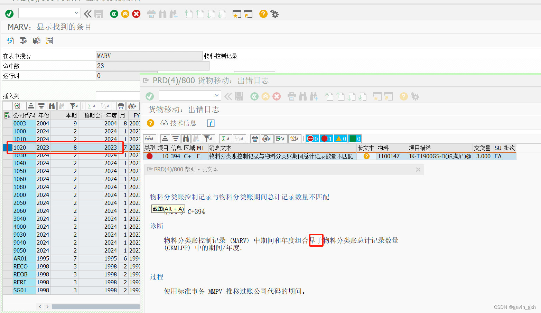
Task: Click the Save disk icon in the dialog toolbar
Action: [x=239, y=96]
